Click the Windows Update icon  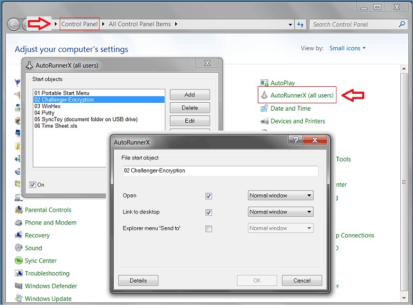tap(19, 299)
